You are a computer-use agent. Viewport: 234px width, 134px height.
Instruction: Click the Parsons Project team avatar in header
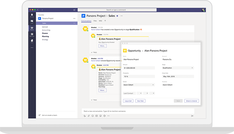(83, 16)
